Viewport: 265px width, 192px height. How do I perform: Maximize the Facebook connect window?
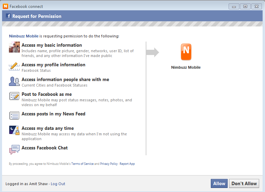245,7
